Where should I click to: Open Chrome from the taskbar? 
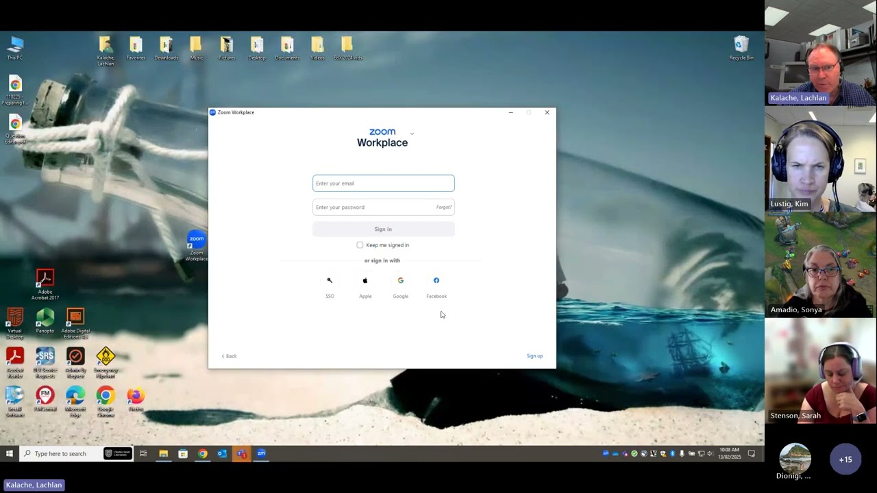[203, 453]
